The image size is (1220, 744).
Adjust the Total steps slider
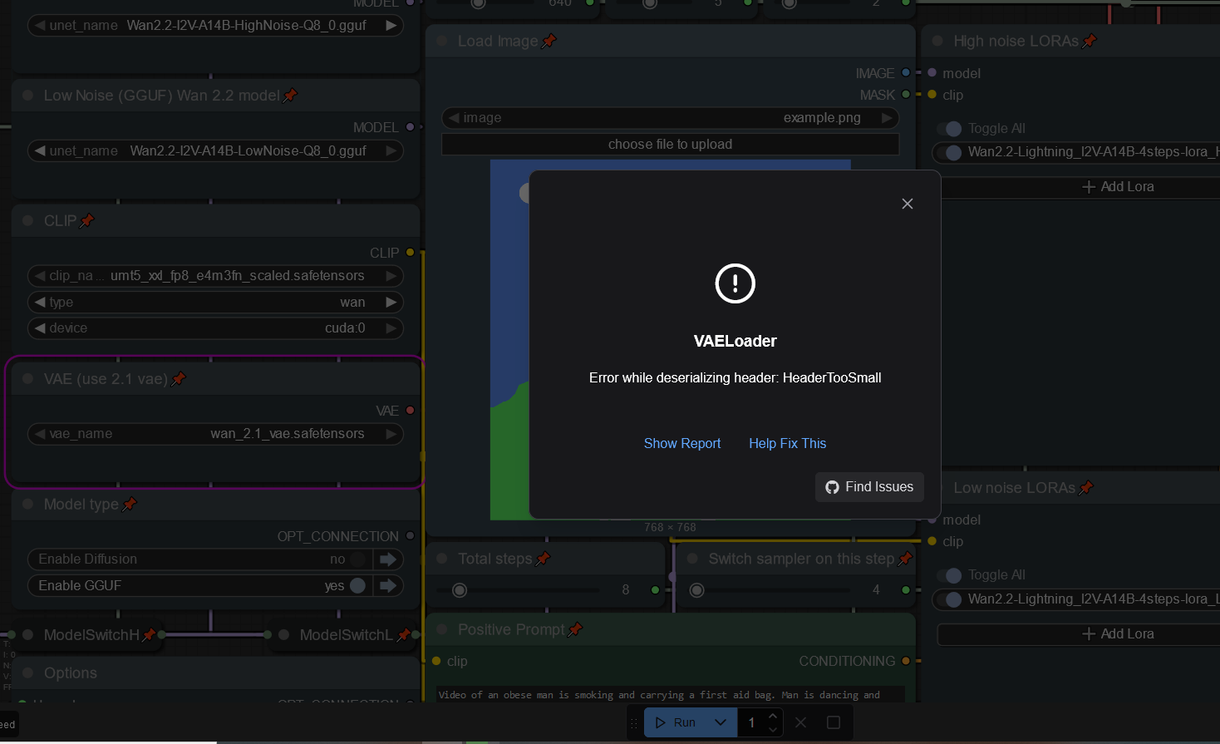tap(460, 590)
